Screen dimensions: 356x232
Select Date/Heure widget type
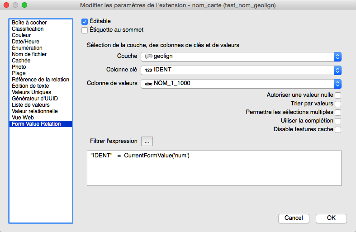click(25, 42)
